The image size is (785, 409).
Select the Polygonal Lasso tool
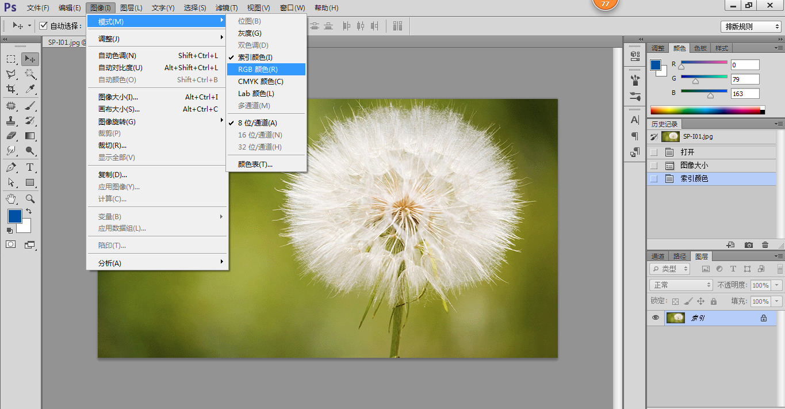tap(11, 74)
